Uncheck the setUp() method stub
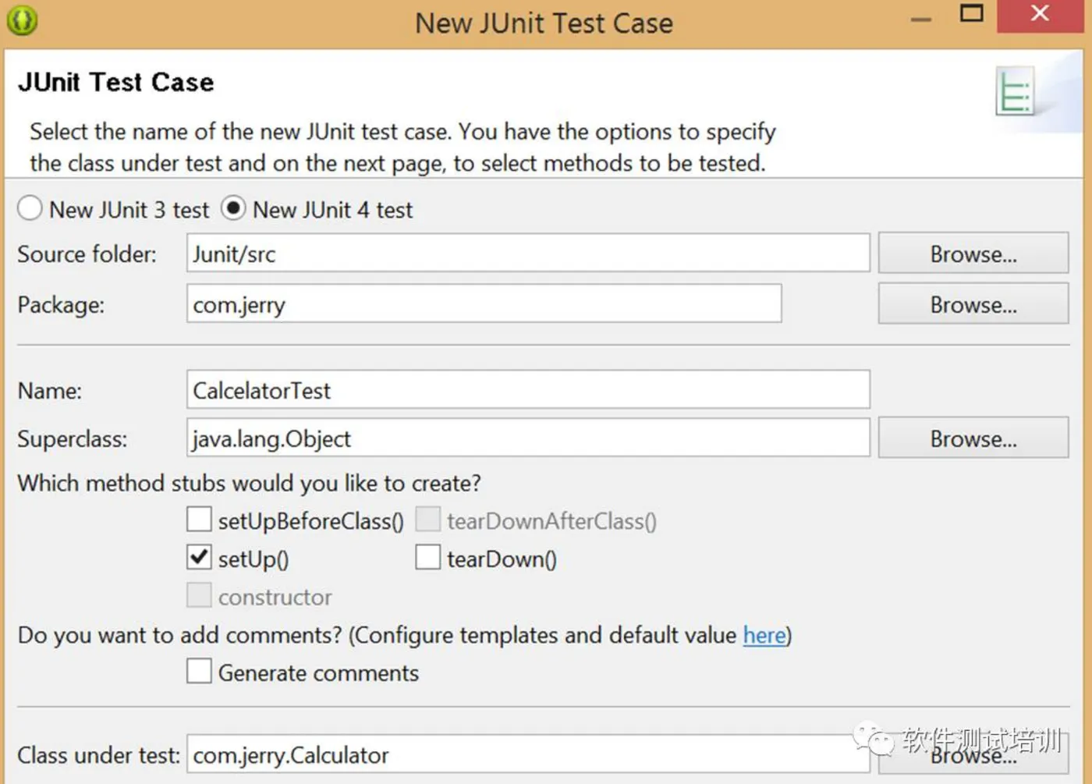This screenshot has height=784, width=1092. [x=199, y=557]
